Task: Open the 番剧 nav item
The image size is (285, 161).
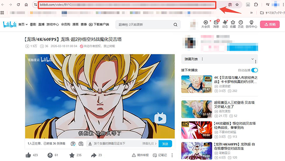Action: pyautogui.click(x=33, y=24)
